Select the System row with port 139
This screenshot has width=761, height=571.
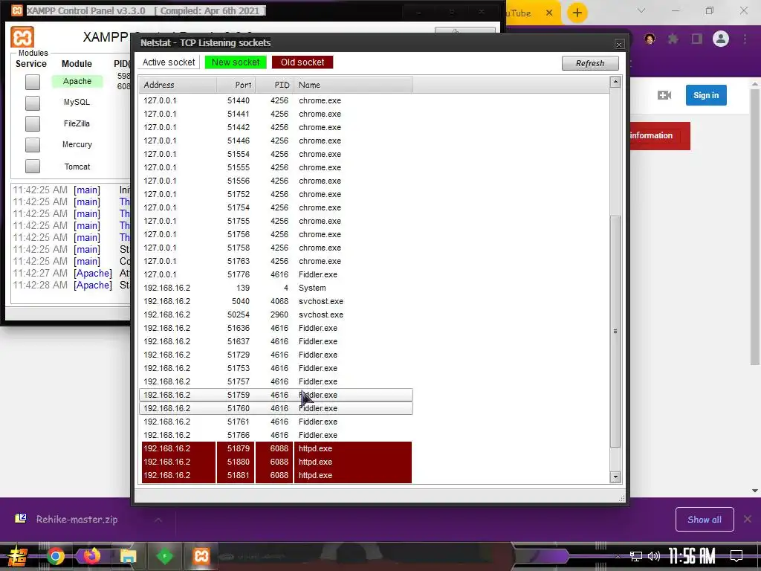276,288
